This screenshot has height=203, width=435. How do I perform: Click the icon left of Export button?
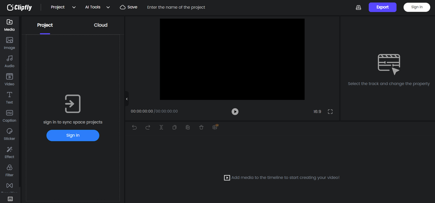(x=359, y=7)
